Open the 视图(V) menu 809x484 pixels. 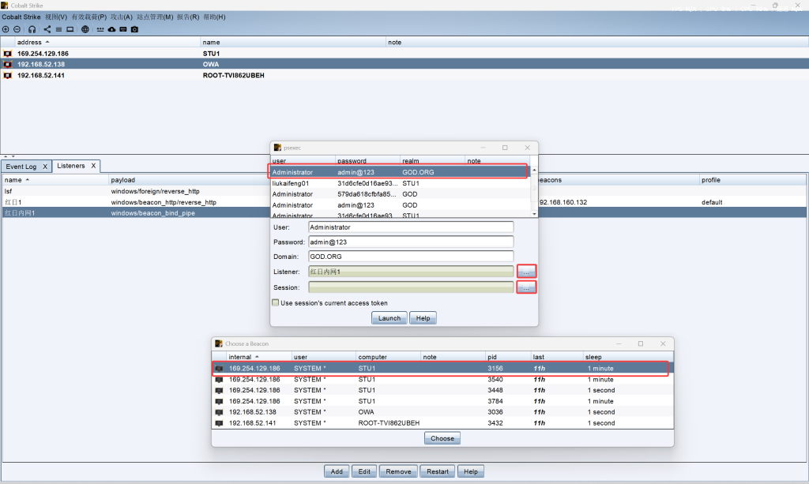coord(56,17)
